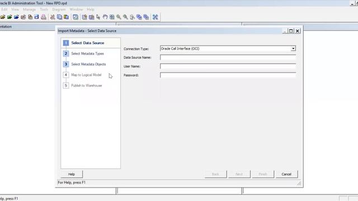The image size is (358, 201).
Task: Click wizard step 4 number icon
Action: point(66,75)
